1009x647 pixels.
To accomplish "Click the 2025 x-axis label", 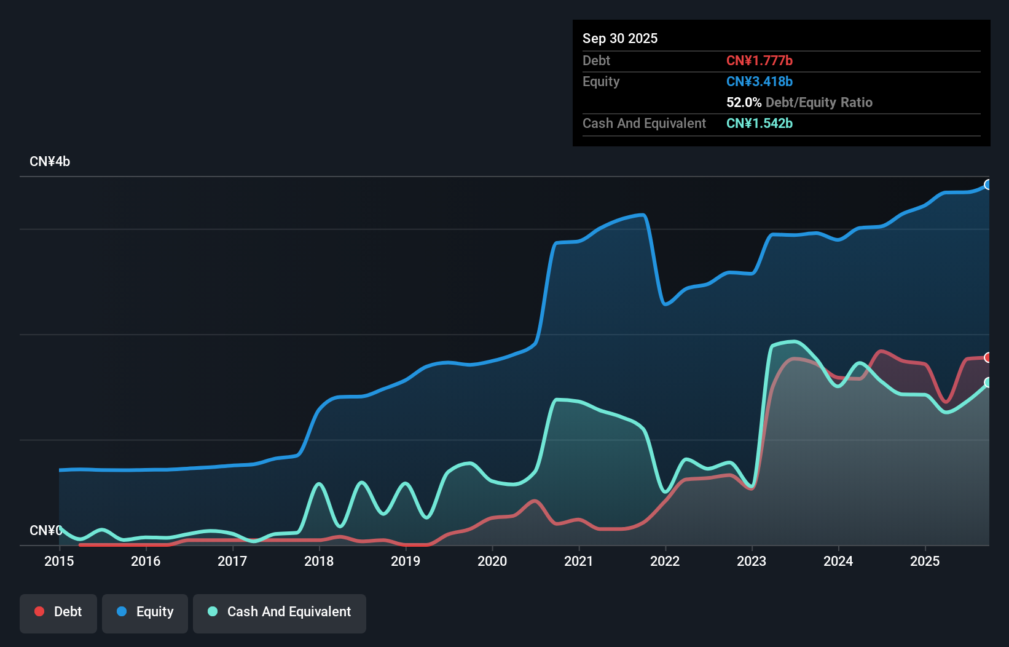I will pos(925,561).
